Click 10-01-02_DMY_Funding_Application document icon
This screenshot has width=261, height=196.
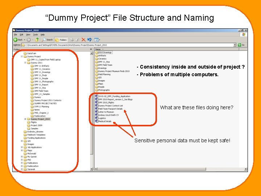[x=96, y=96]
